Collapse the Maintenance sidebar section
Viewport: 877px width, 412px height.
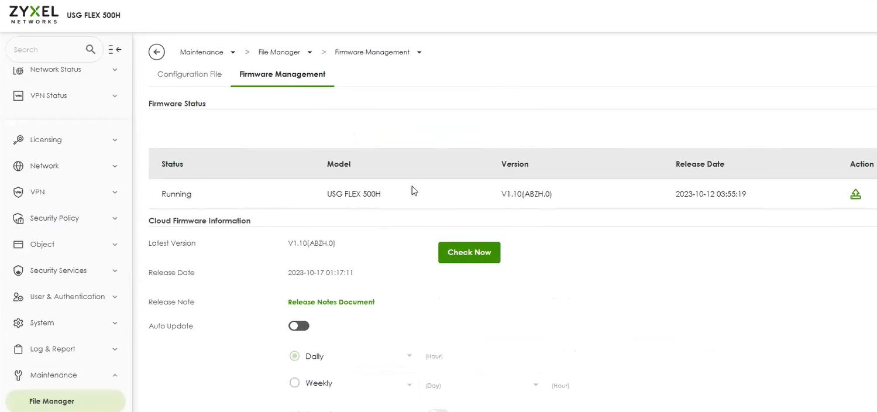tap(115, 375)
